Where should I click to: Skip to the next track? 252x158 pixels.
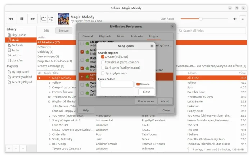(33, 19)
